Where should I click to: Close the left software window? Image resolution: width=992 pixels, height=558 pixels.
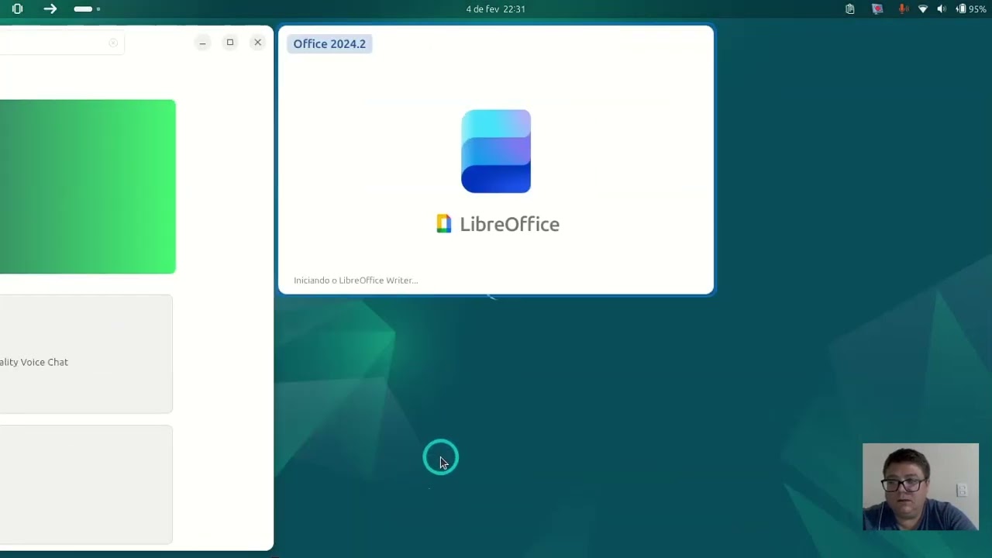click(258, 43)
